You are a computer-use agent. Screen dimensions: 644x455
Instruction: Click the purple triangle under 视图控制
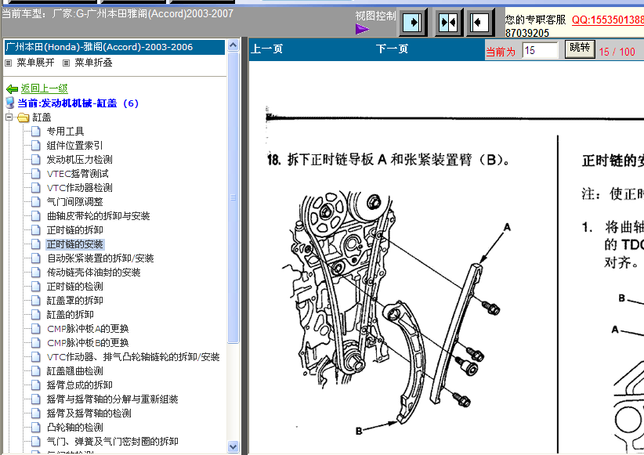362,29
